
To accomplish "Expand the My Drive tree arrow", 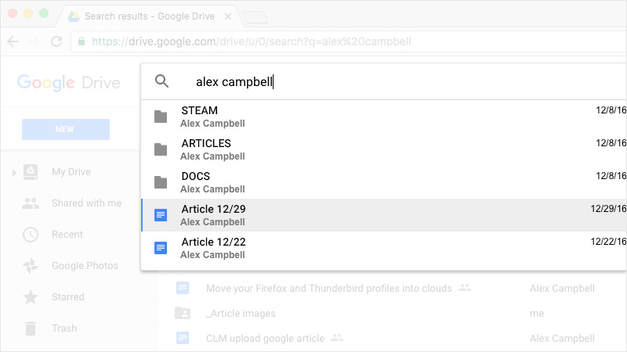I will tap(14, 172).
